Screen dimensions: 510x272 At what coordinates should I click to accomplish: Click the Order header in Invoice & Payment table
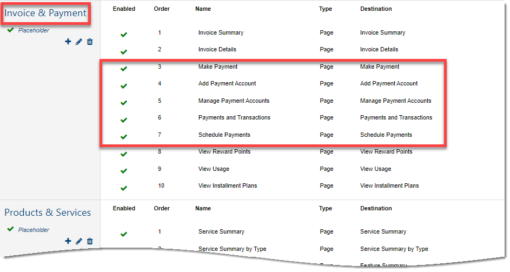(162, 9)
